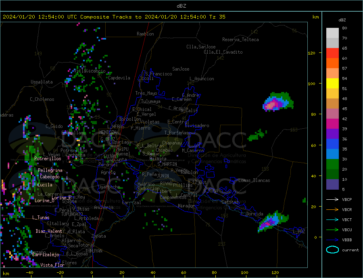Click the 'L_Dormida' map label
Image resolution: width=363 pixels, height=278 pixels.
pos(252,214)
